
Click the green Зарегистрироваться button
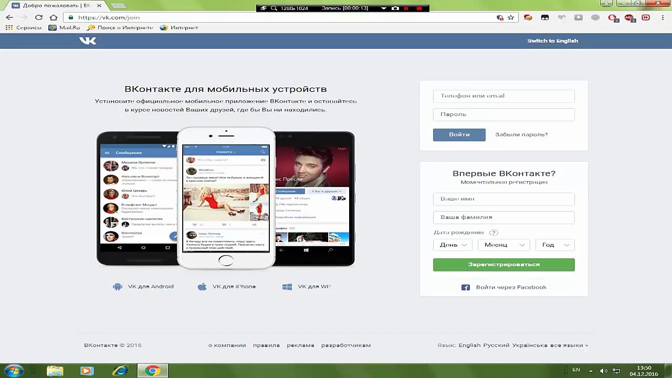504,265
